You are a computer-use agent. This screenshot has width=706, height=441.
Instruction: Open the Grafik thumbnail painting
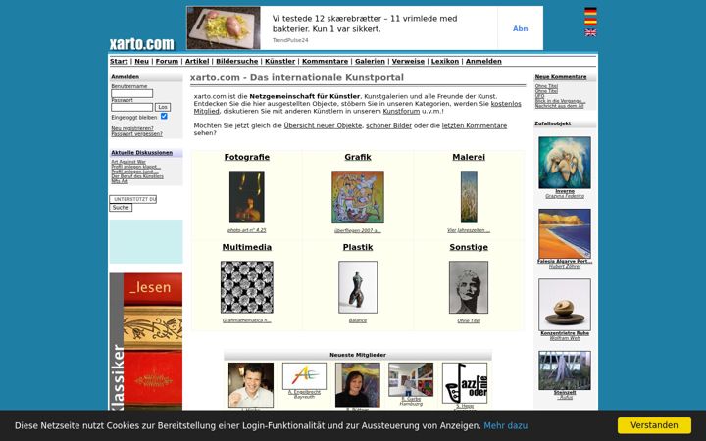click(x=358, y=197)
